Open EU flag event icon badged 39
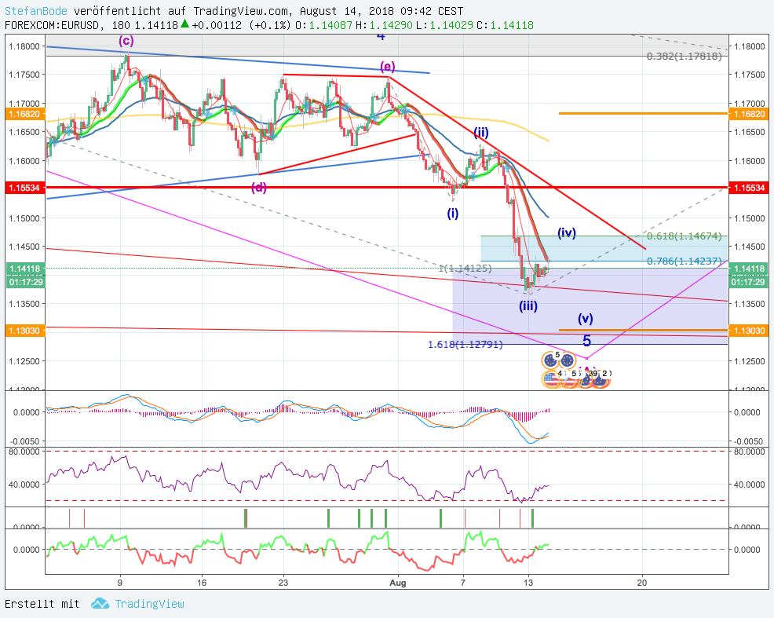Image resolution: width=774 pixels, height=618 pixels. (586, 378)
